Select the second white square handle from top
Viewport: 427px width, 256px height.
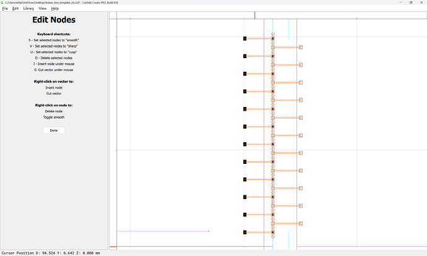301,64
